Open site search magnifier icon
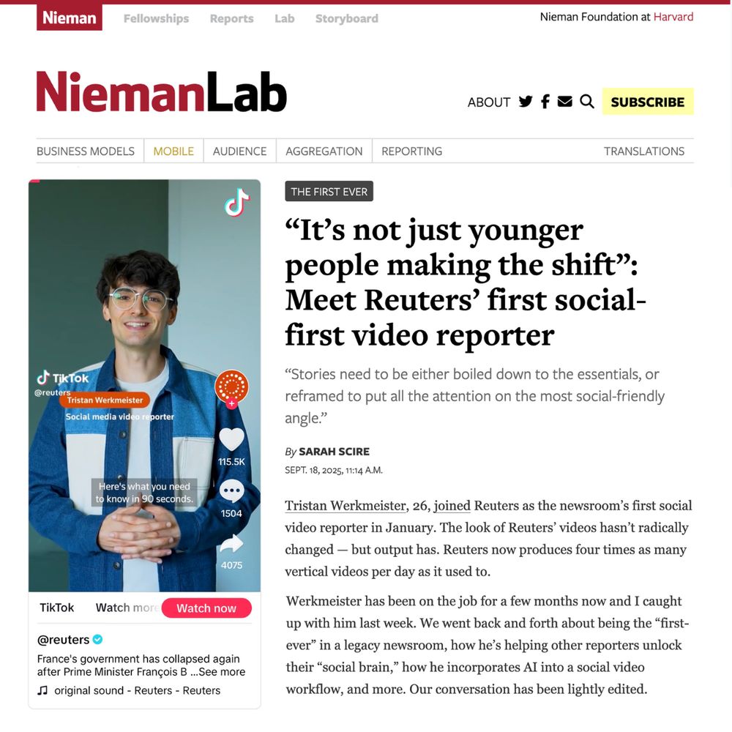 [587, 101]
